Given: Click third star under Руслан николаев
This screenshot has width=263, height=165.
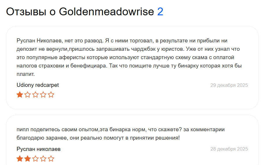Looking at the screenshot, I should pyautogui.click(x=35, y=159).
